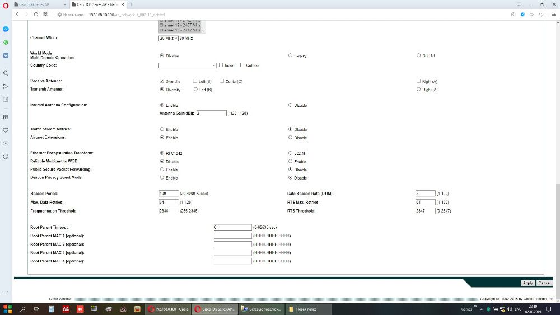The width and height of the screenshot is (560, 315).
Task: Click the address bar URL
Action: click(x=127, y=15)
